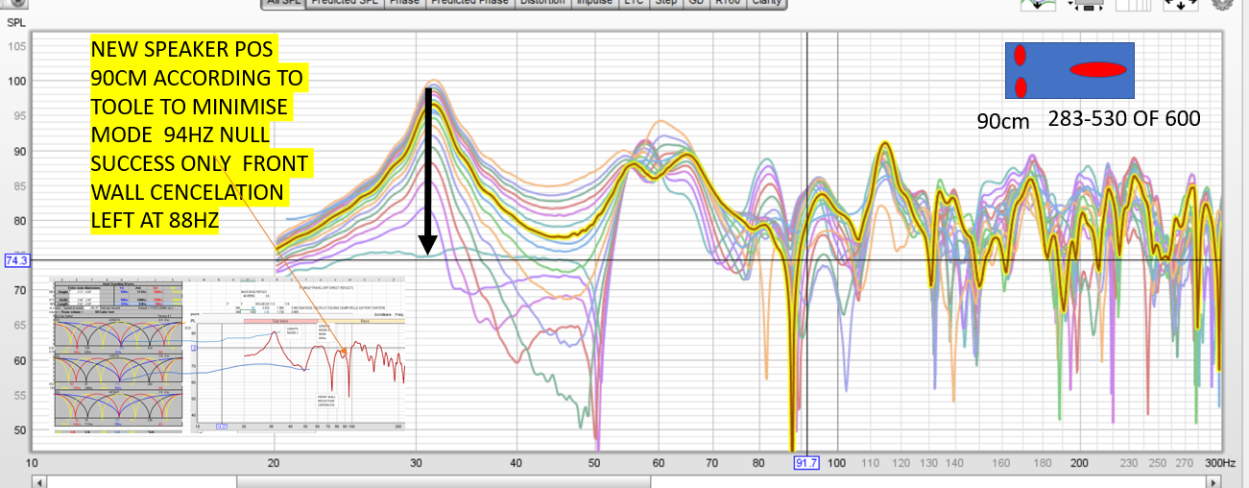Click the trace curves icon with down arrow
Image resolution: width=1249 pixels, height=488 pixels.
(1038, 4)
